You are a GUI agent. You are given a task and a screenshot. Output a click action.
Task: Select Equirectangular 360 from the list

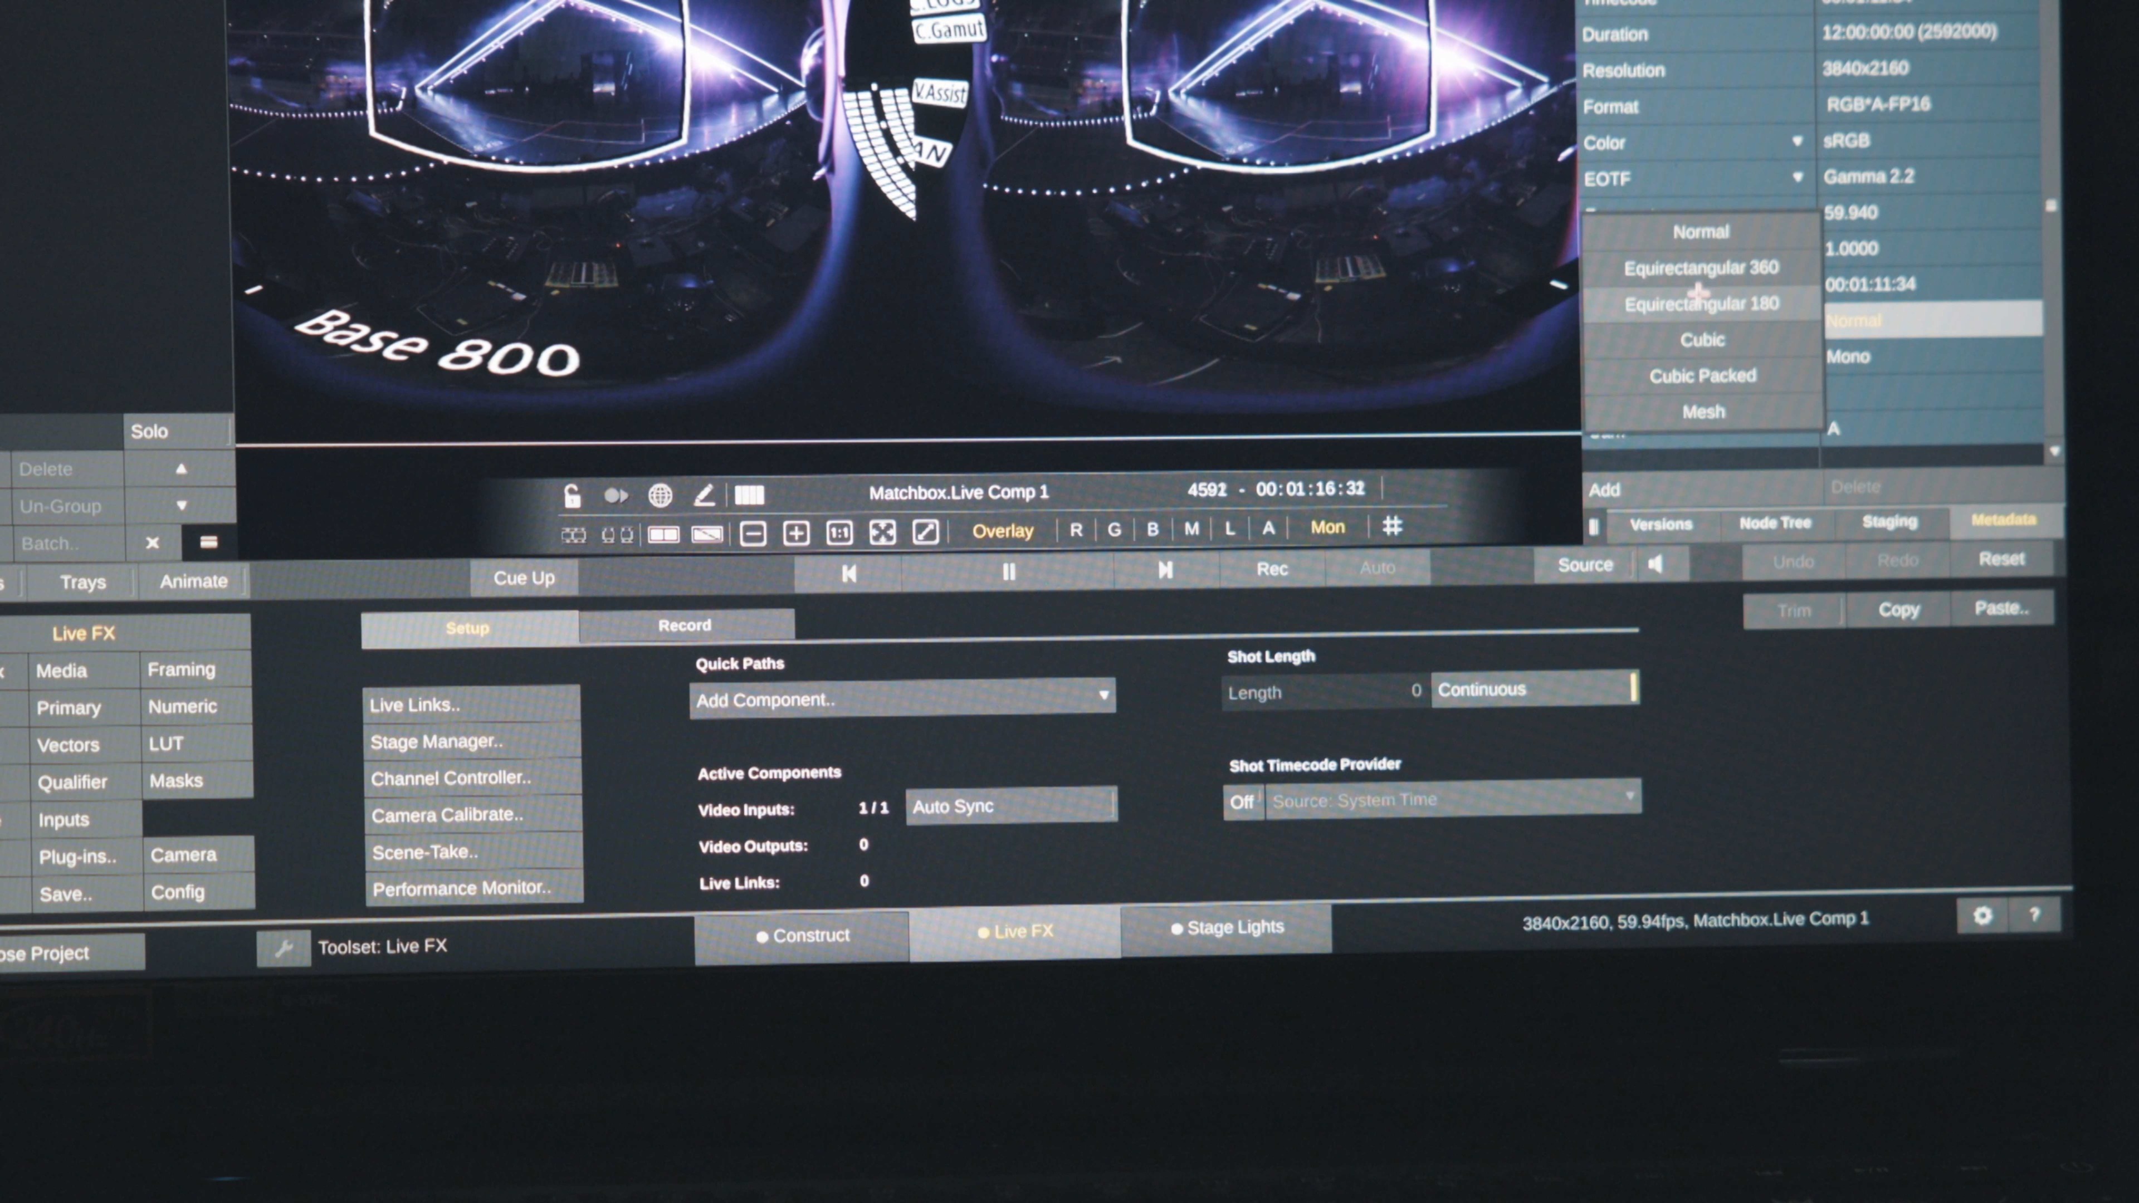[x=1701, y=268]
